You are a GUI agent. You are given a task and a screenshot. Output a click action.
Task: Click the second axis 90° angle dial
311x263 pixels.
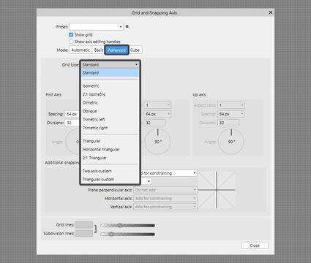[157, 142]
